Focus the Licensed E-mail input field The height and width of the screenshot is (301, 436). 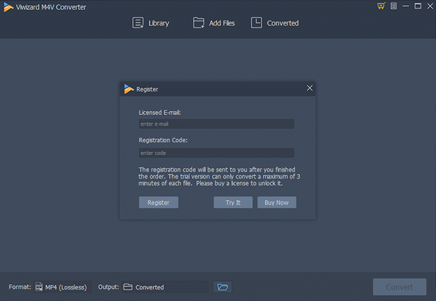(x=216, y=124)
